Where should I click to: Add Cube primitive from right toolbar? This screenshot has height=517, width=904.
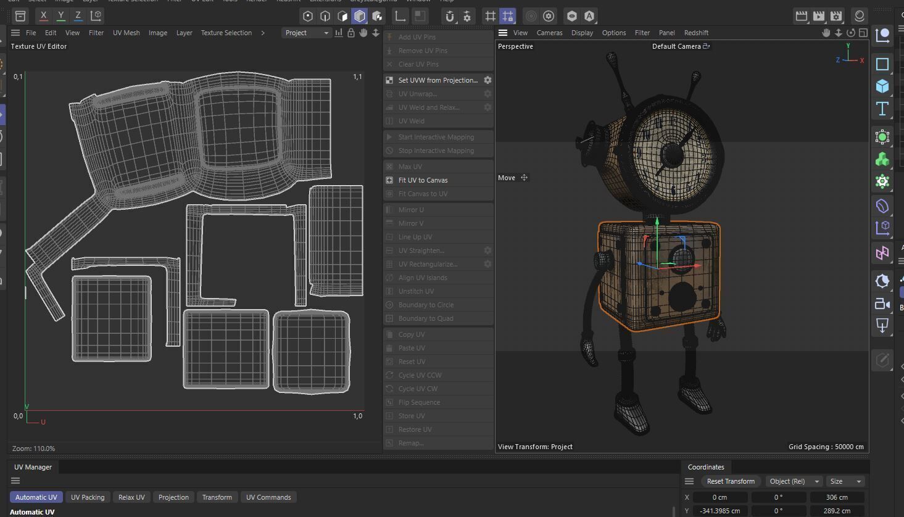pyautogui.click(x=882, y=86)
